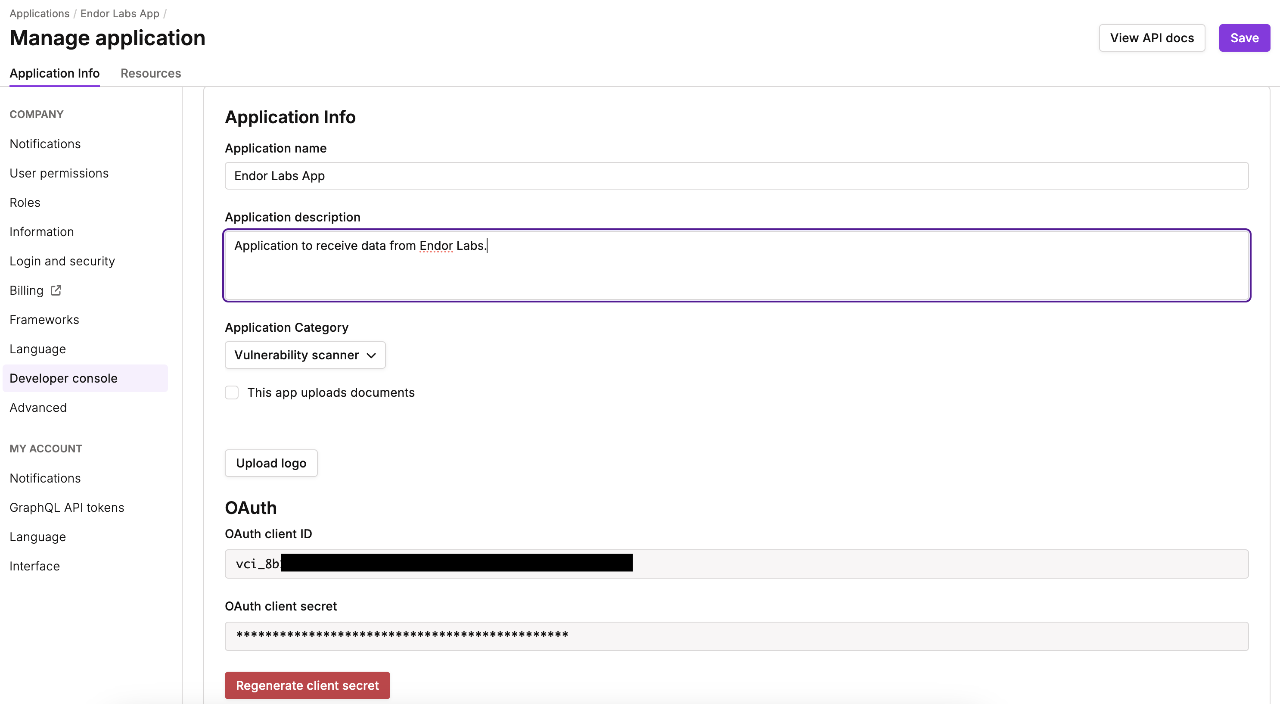Click Regenerate client secret button
The width and height of the screenshot is (1280, 704).
pos(307,685)
